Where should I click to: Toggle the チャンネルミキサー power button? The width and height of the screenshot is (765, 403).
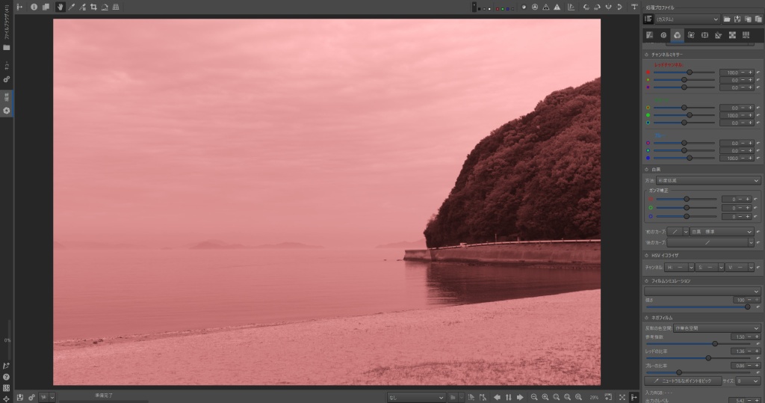point(646,55)
